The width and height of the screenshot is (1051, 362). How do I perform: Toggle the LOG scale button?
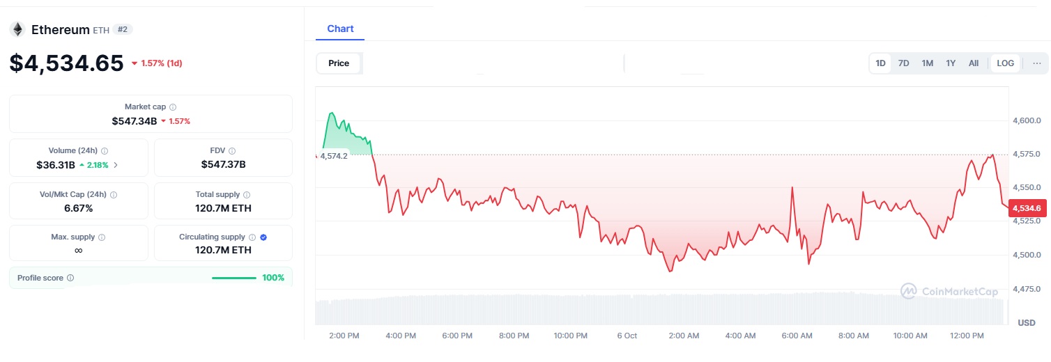coord(1005,63)
